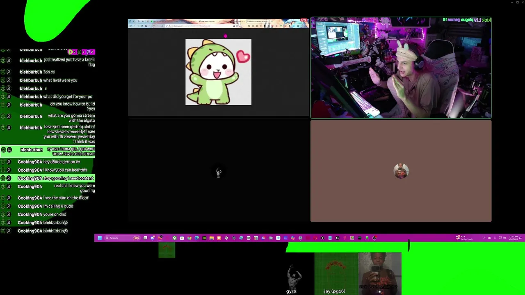Open File Explorer from the taskbar
Image resolution: width=525 pixels, height=295 pixels.
(212, 238)
